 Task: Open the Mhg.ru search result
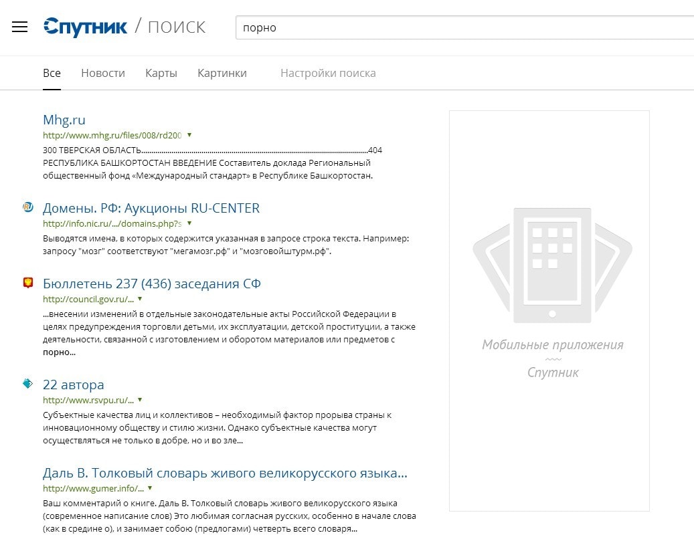(x=64, y=120)
